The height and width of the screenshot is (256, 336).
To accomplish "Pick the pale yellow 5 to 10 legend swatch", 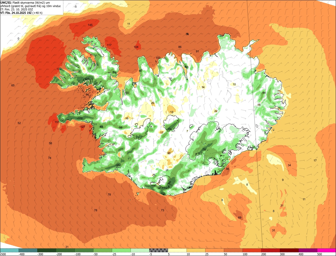I will point(177,250).
